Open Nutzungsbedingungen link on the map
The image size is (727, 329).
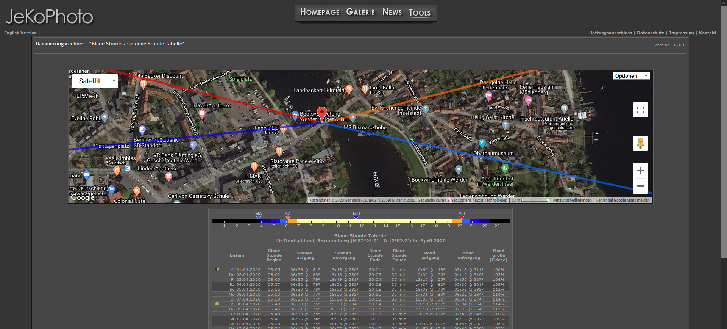(x=572, y=201)
